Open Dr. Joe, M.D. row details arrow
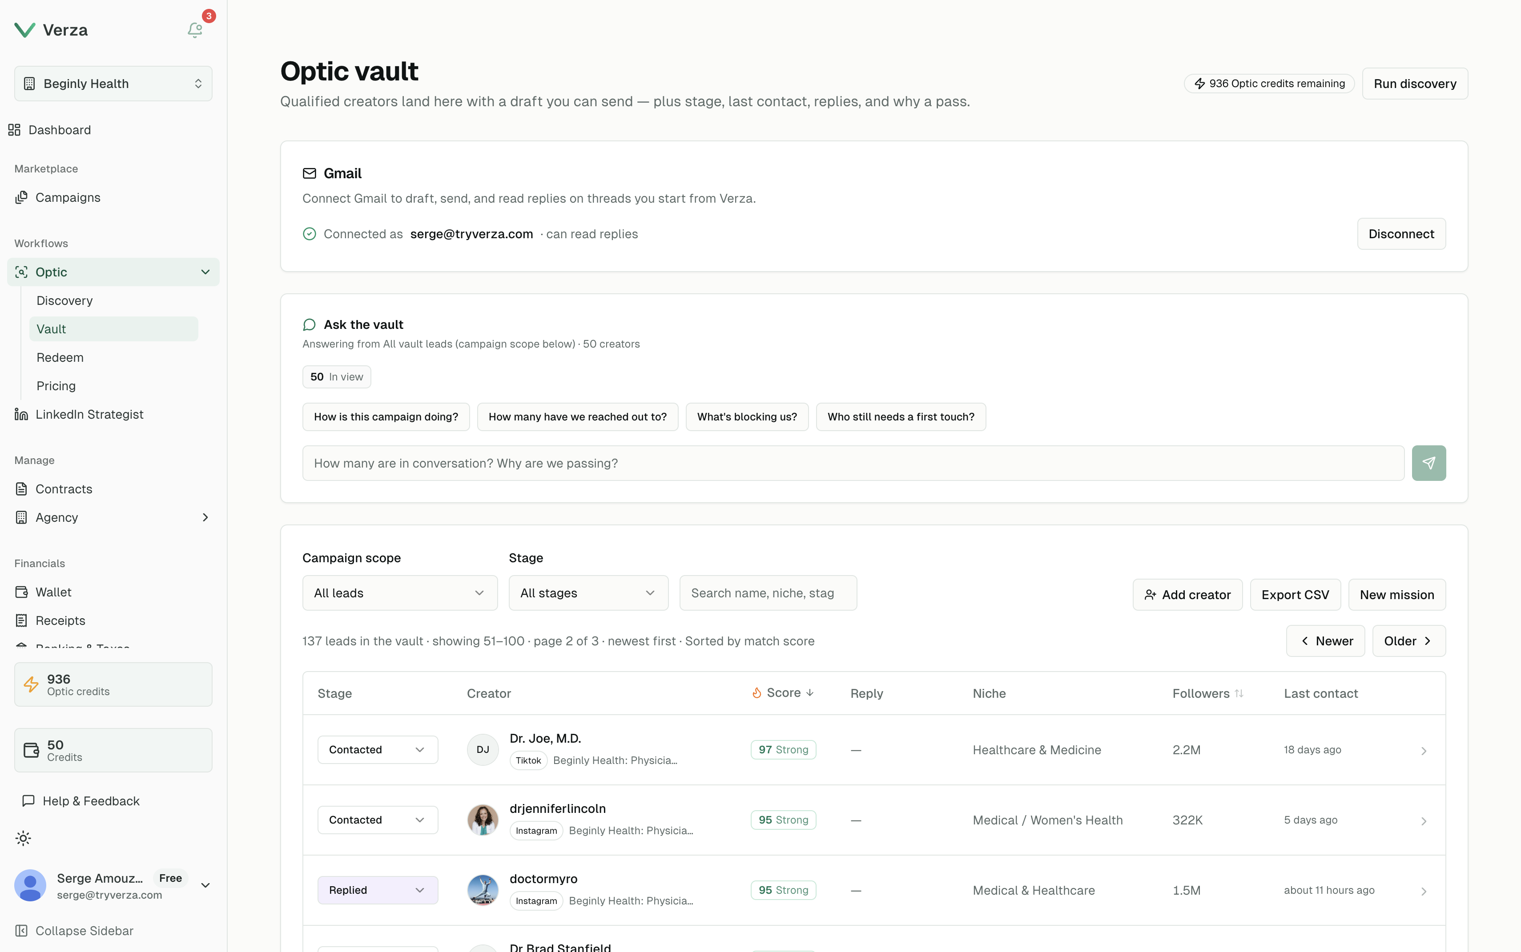The height and width of the screenshot is (952, 1521). [x=1423, y=751]
